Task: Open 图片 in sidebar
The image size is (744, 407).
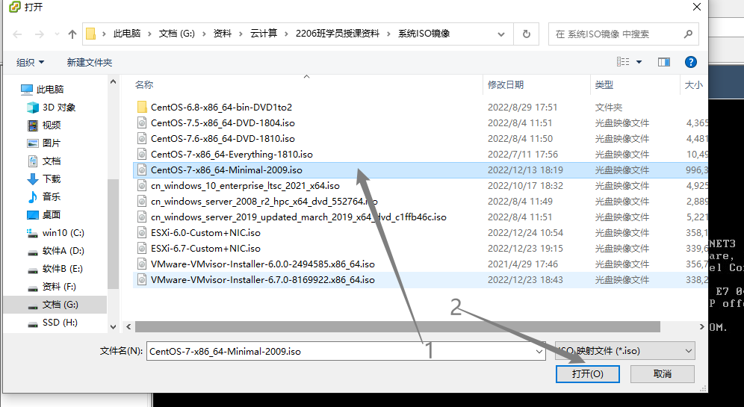Action: pyautogui.click(x=52, y=143)
